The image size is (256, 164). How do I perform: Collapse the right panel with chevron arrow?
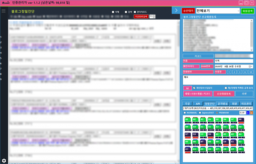176,11
